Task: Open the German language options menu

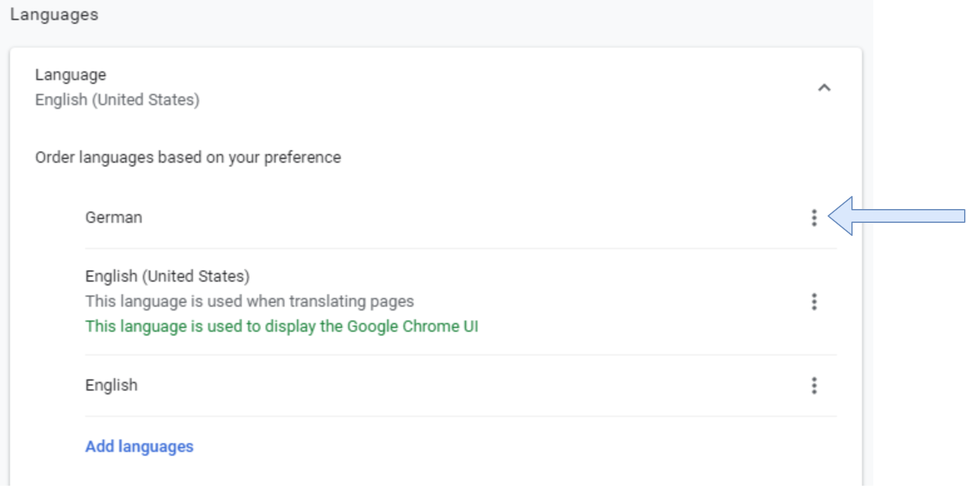Action: click(814, 217)
